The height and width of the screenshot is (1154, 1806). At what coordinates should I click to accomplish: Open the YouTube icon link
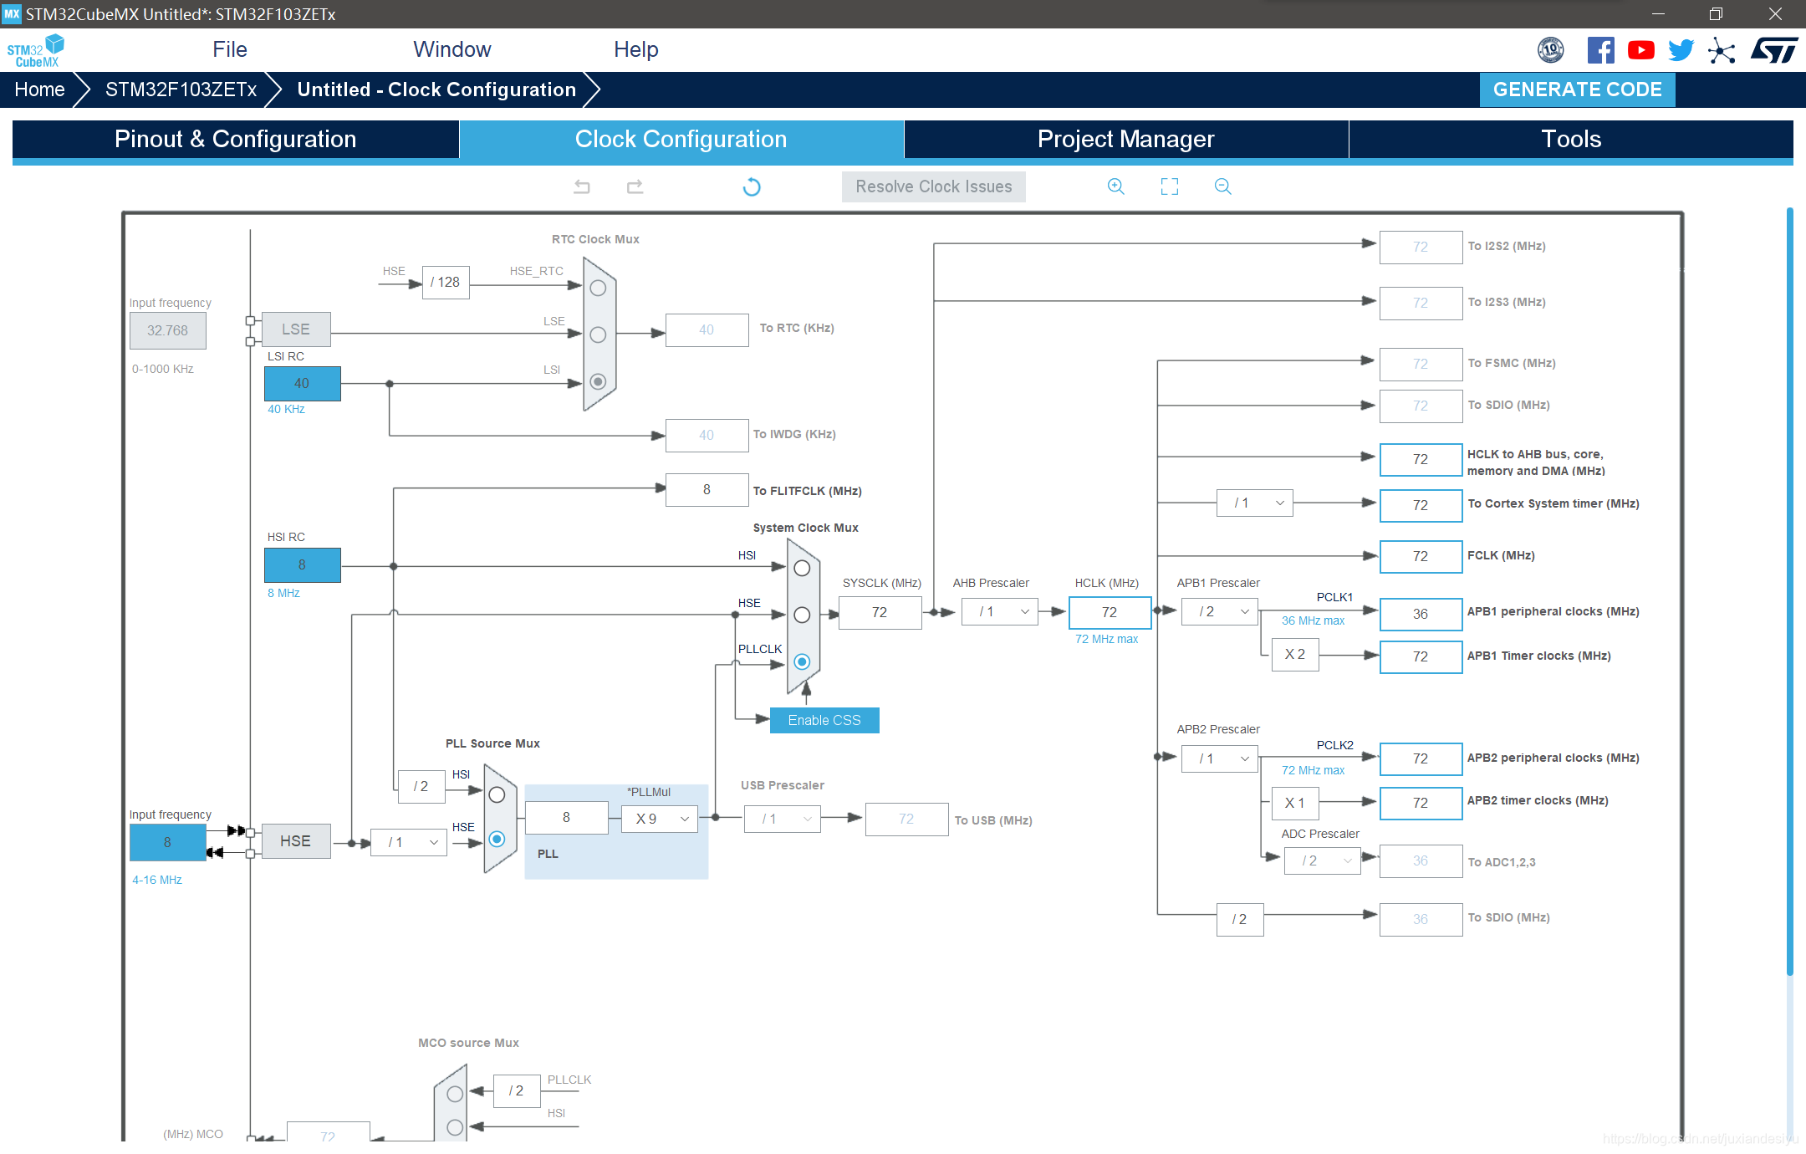[x=1640, y=50]
